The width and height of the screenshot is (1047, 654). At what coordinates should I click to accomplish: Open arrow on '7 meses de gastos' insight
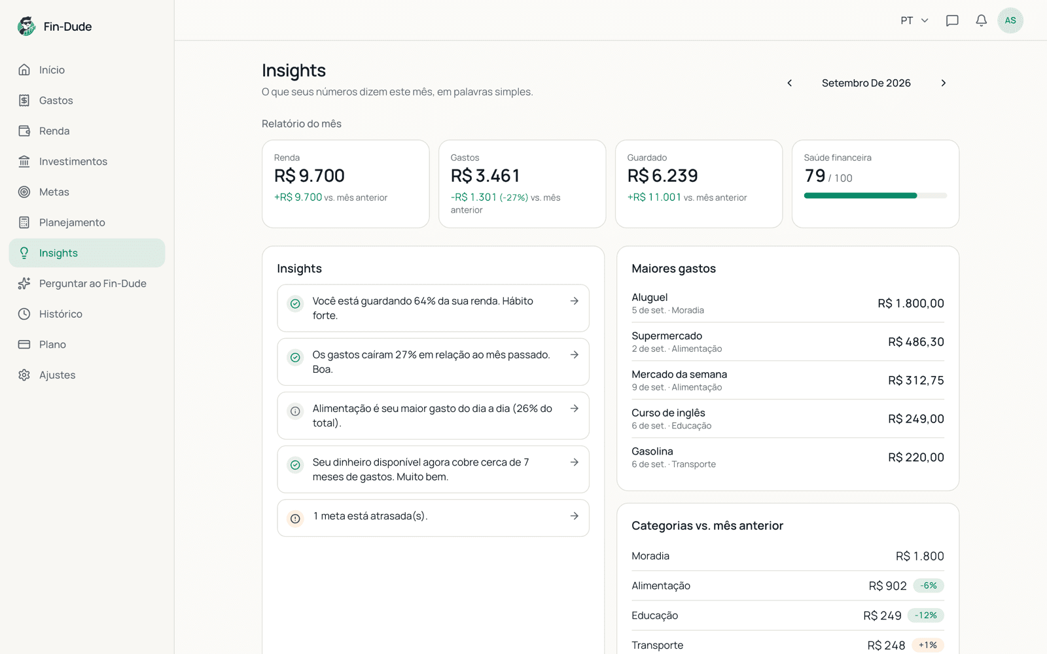(574, 462)
